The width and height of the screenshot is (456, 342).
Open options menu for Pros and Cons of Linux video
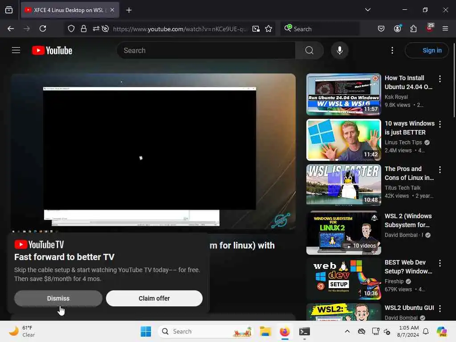tap(440, 170)
